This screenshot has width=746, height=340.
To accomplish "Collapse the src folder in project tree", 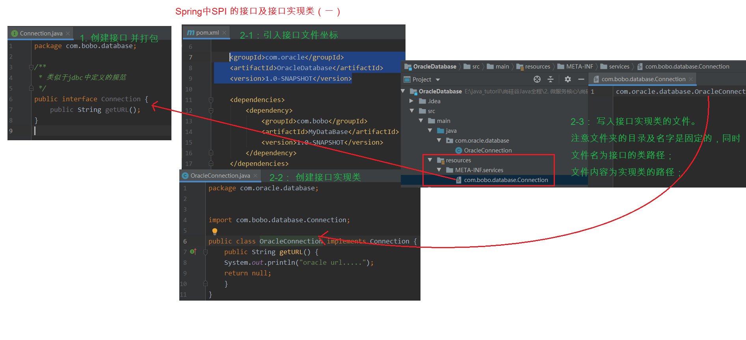I will pyautogui.click(x=412, y=111).
